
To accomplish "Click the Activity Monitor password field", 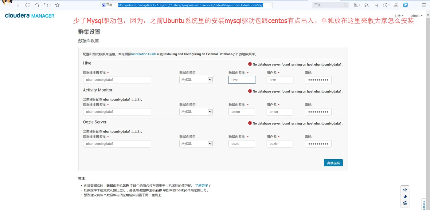I will 318,112.
